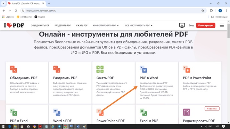
Task: Click the PDF в PowerPoint tile icon
Action: tap(186, 69)
